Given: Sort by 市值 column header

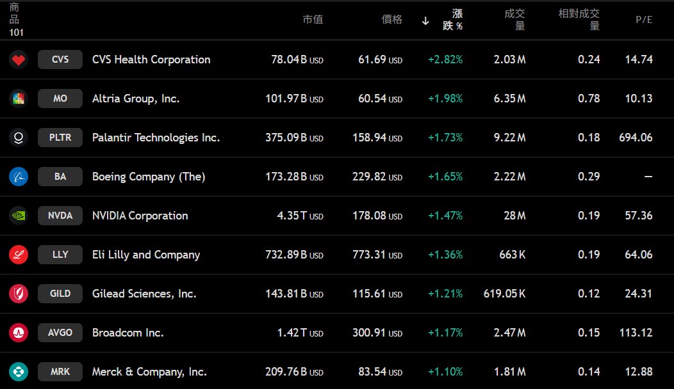Looking at the screenshot, I should (313, 20).
